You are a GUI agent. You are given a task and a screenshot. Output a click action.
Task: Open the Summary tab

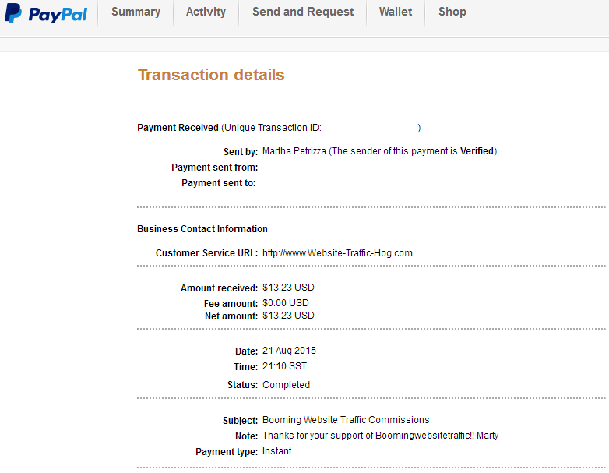click(136, 12)
